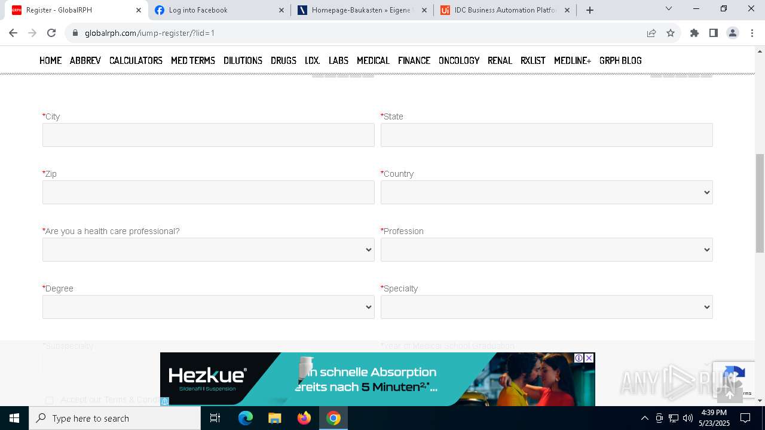This screenshot has height=430, width=765.
Task: Click the Zip input field
Action: coord(208,192)
